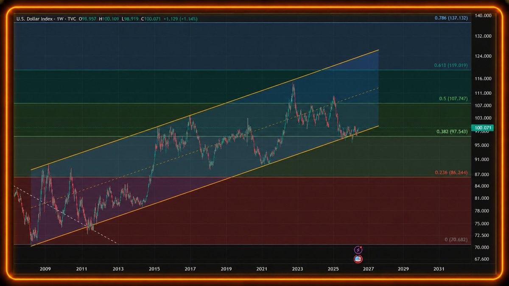The height and width of the screenshot is (286, 509).
Task: Click the 0 (70.682) Fibonacci label
Action: coord(456,240)
